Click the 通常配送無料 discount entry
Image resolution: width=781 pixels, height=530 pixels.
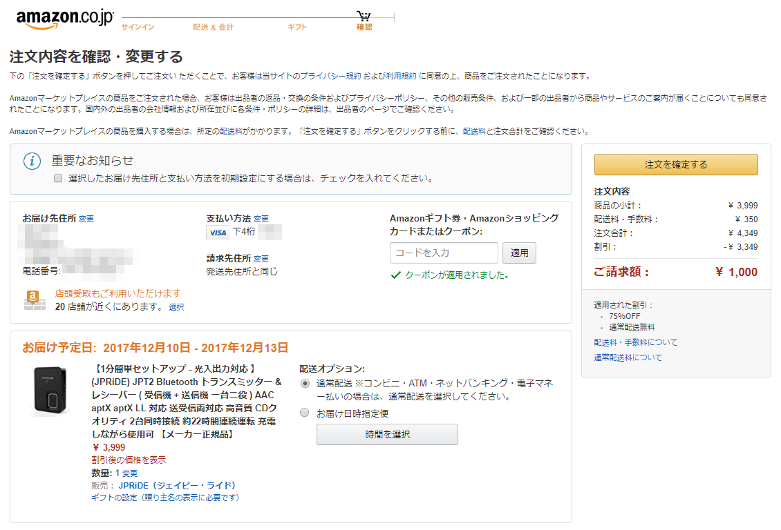[632, 327]
